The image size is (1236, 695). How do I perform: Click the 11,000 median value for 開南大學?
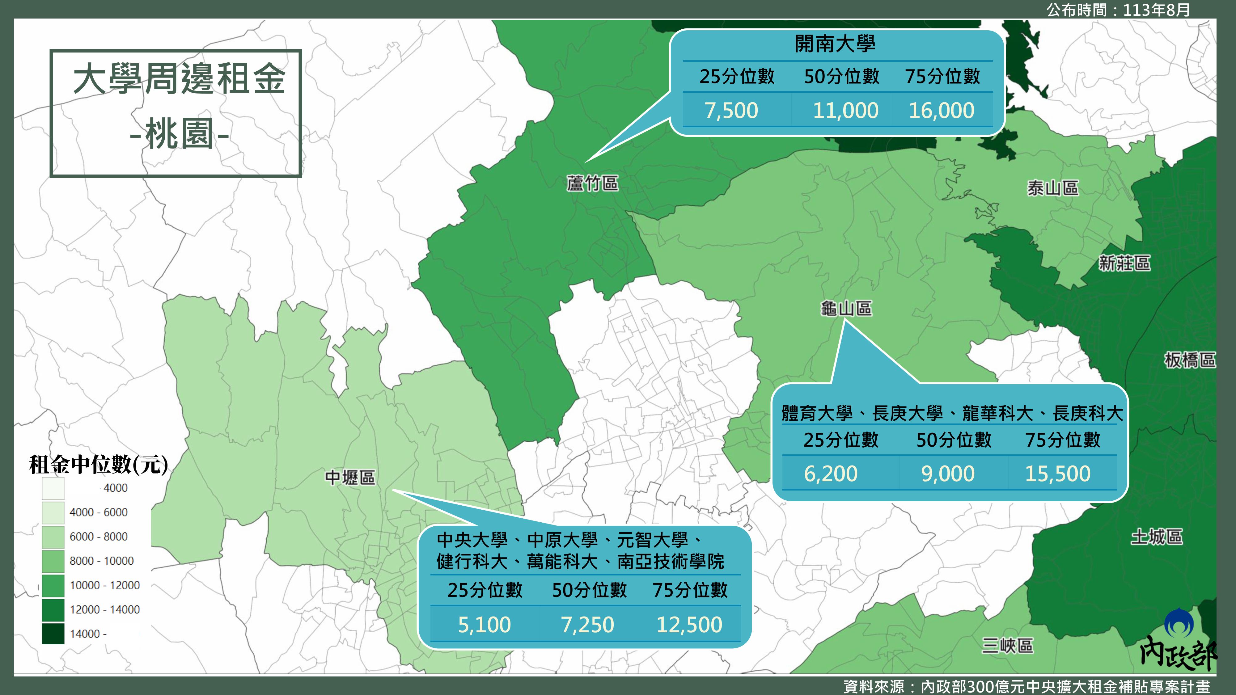(845, 111)
